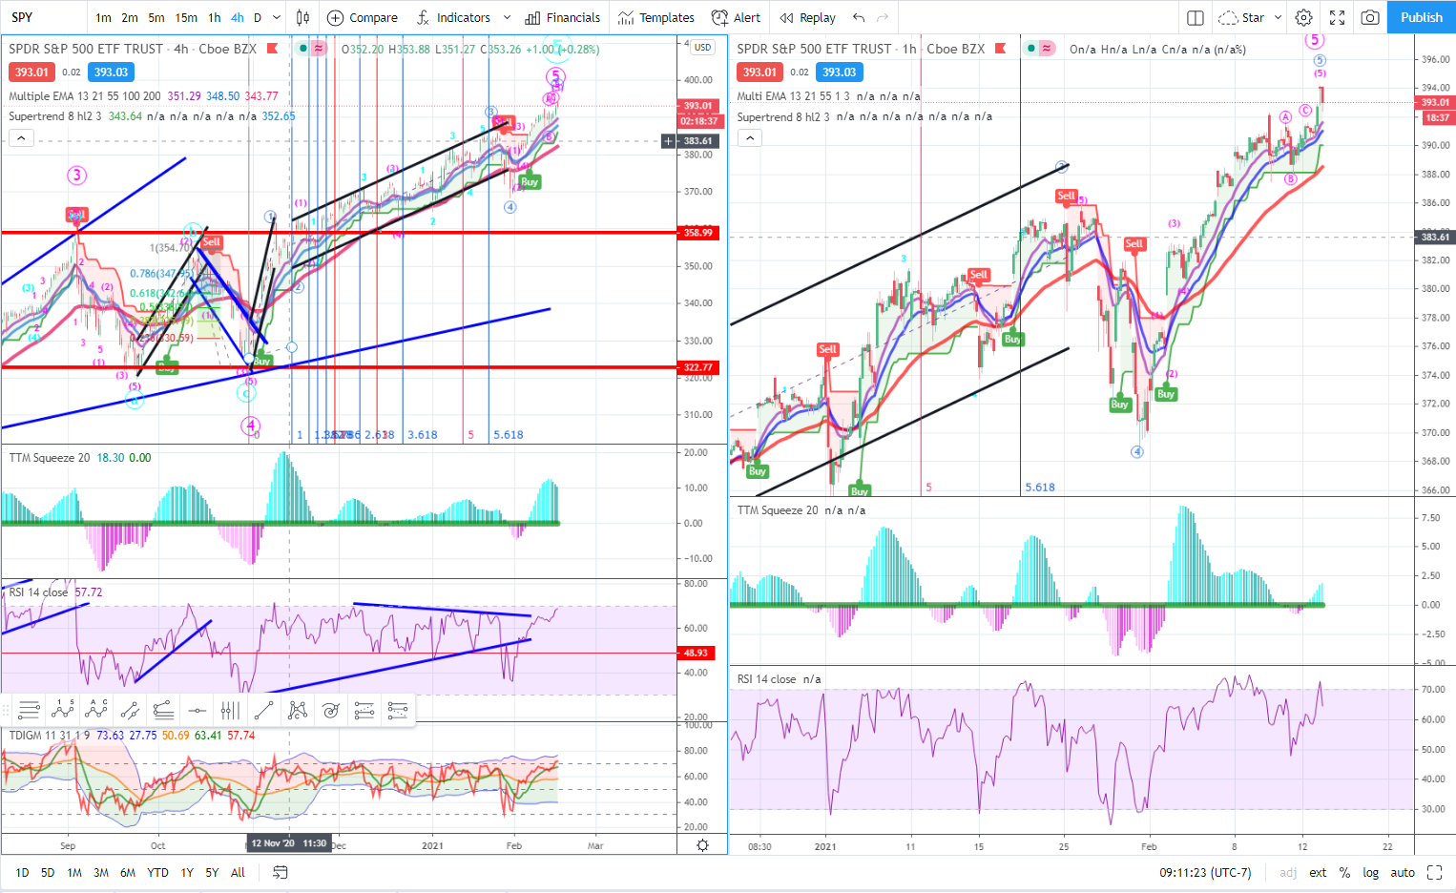Collapse the left chart indicator legend
The height and width of the screenshot is (893, 1456).
[x=21, y=138]
